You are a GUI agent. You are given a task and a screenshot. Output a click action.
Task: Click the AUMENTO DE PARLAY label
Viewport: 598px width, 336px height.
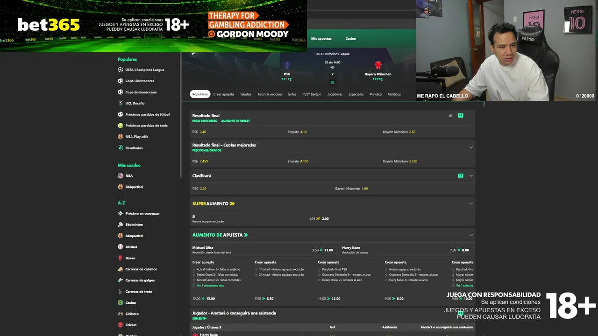click(x=235, y=121)
